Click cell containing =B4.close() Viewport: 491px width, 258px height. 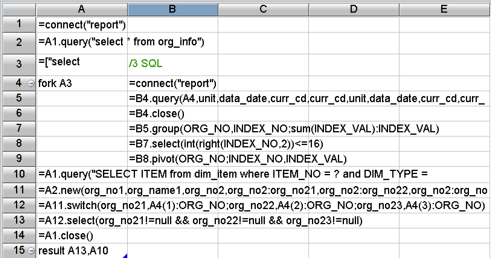pyautogui.click(x=173, y=114)
